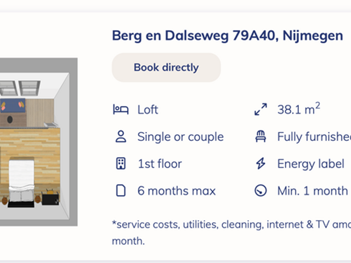The image size is (351, 263).
Task: Click the 1st floor label
Action: click(x=160, y=163)
